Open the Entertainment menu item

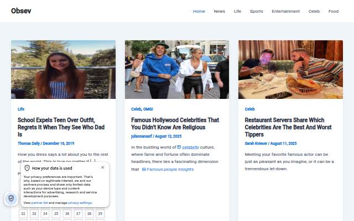click(x=285, y=11)
